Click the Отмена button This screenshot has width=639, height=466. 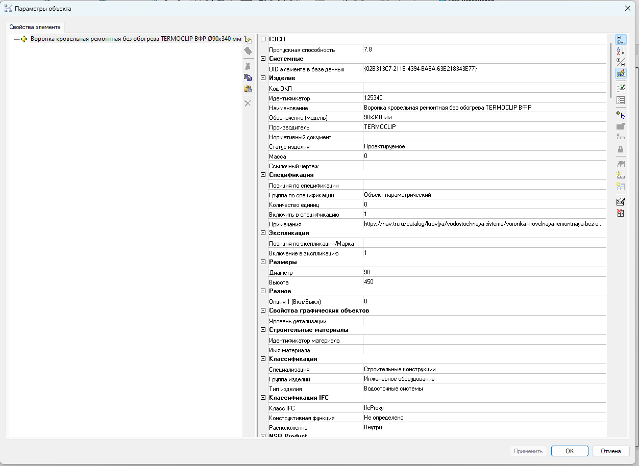(x=610, y=451)
